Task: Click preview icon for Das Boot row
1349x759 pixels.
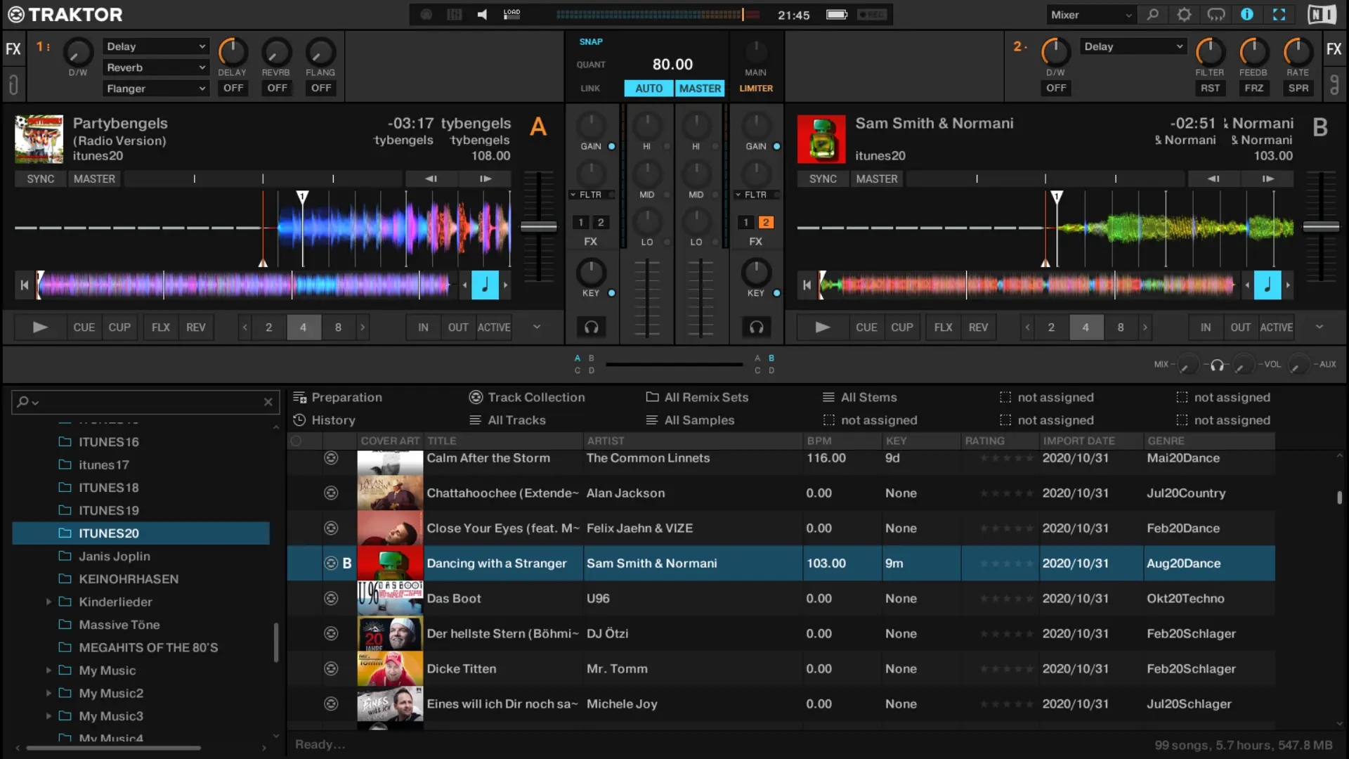Action: [331, 599]
